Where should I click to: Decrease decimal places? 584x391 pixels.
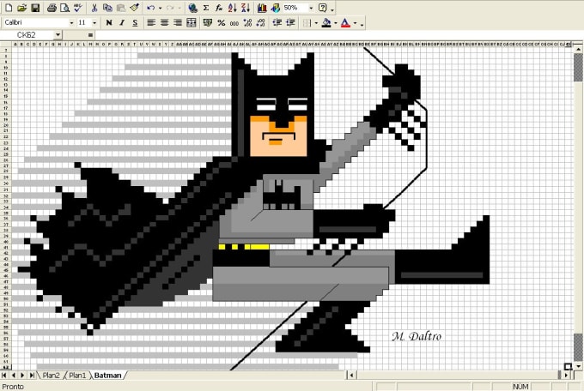(261, 22)
